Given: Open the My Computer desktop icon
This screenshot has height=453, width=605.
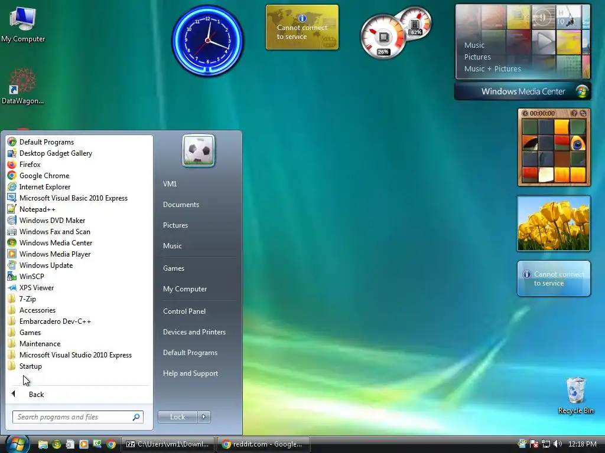Looking at the screenshot, I should 23,25.
